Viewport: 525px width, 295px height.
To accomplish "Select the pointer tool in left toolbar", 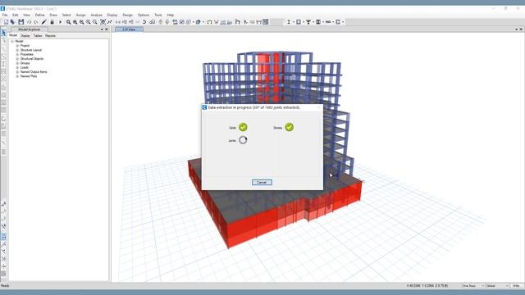I will 3,33.
